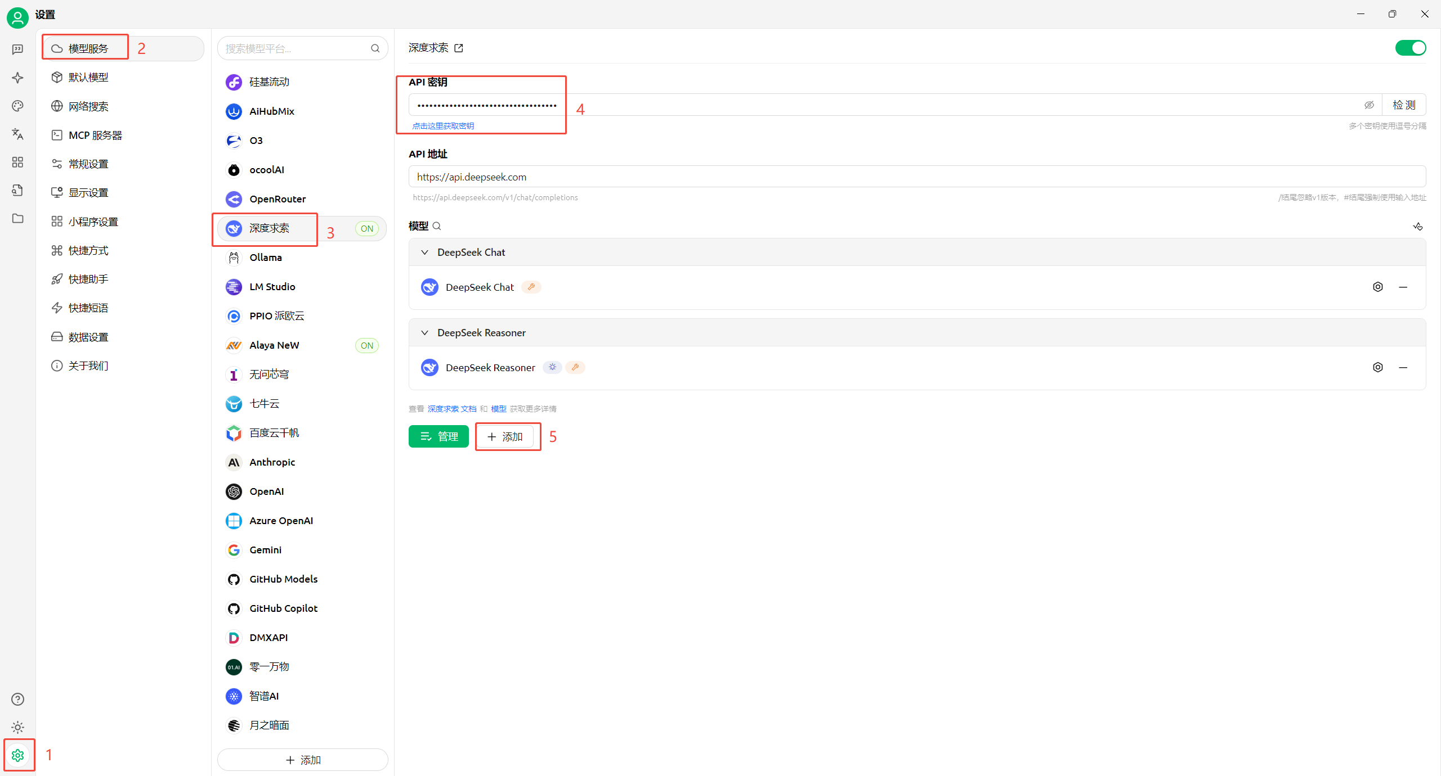Remove DeepSeek Reasoner with minus icon
This screenshot has width=1441, height=776.
click(1403, 367)
